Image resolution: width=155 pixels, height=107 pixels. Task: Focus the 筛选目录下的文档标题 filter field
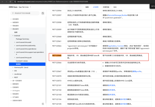tap(25, 13)
